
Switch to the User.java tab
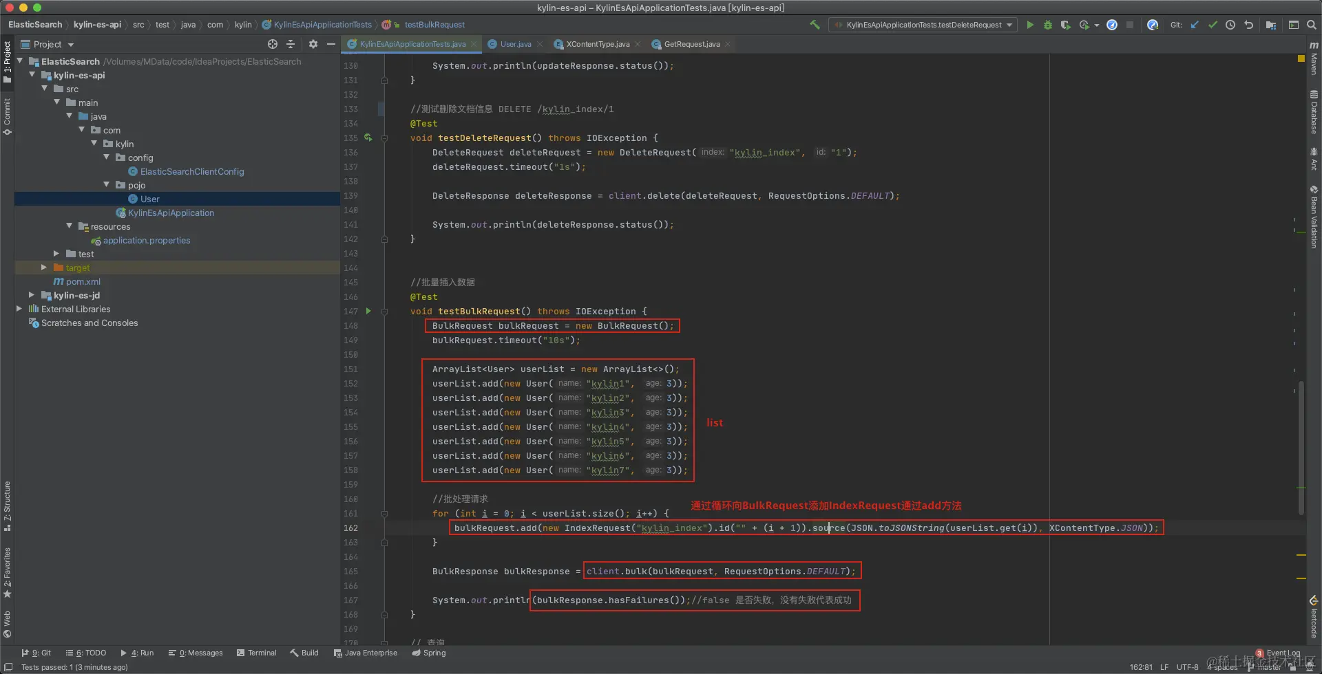pyautogui.click(x=515, y=44)
